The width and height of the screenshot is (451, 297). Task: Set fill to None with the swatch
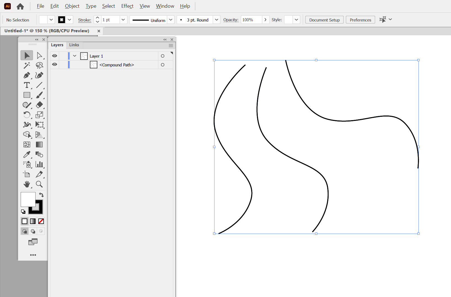[x=41, y=221]
